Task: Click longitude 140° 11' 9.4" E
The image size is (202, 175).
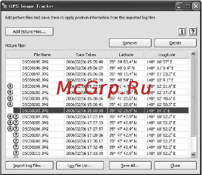Action: pos(160,68)
